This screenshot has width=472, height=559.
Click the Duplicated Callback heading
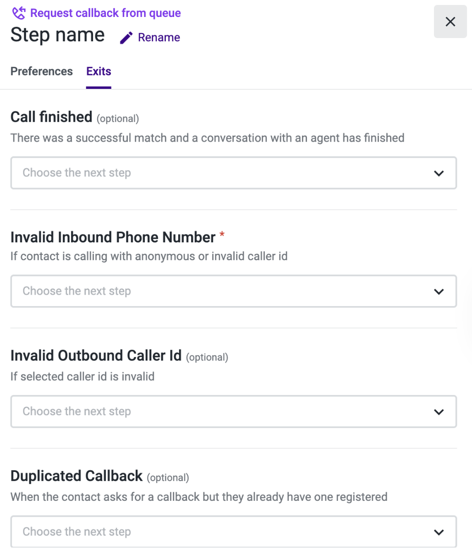77,476
